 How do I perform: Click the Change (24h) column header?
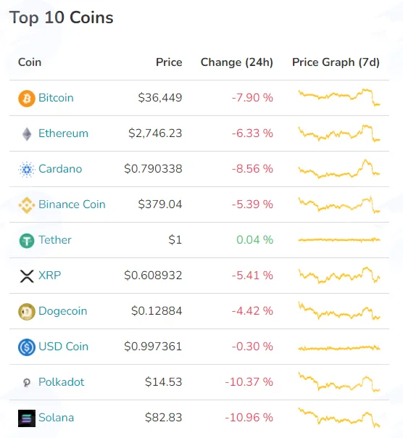[237, 62]
